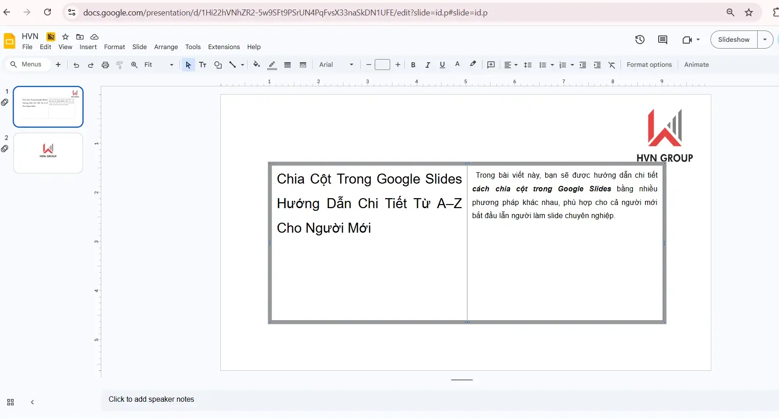
Task: Toggle bold on selected text
Action: [412, 65]
